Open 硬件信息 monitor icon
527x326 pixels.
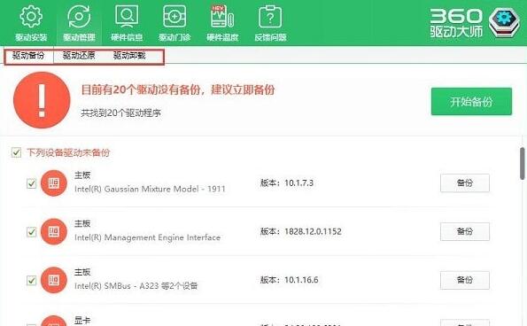click(x=127, y=16)
